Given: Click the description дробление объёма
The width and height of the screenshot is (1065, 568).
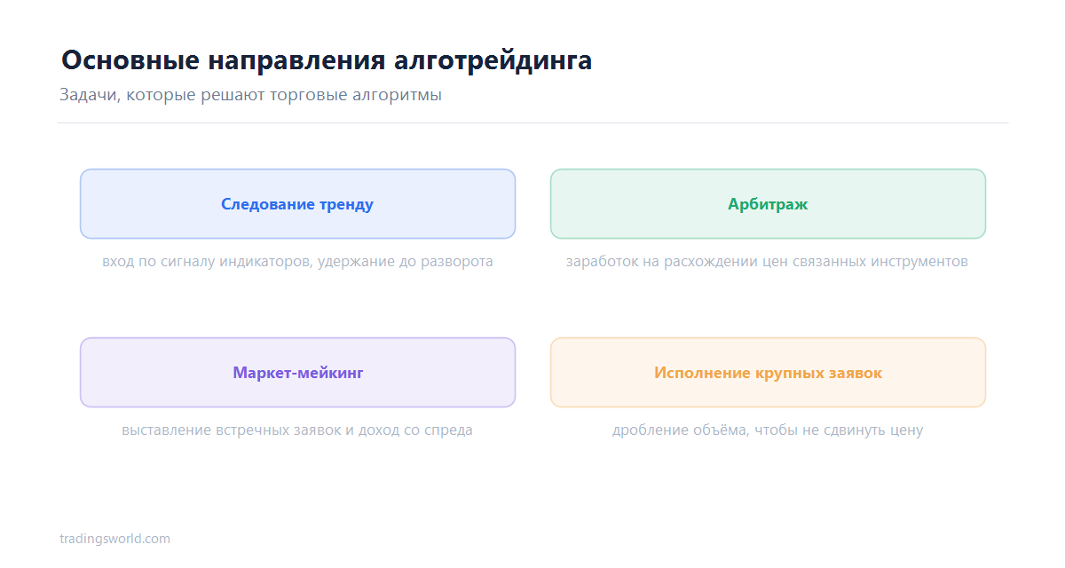Looking at the screenshot, I should pyautogui.click(x=768, y=430).
